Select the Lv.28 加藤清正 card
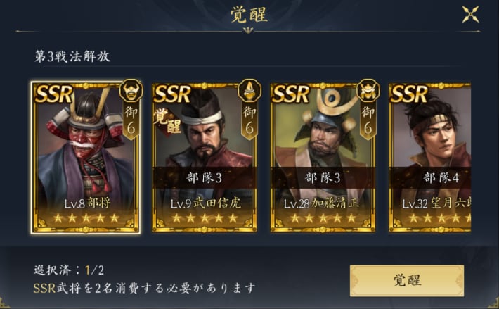This screenshot has height=309, width=499. [323, 158]
